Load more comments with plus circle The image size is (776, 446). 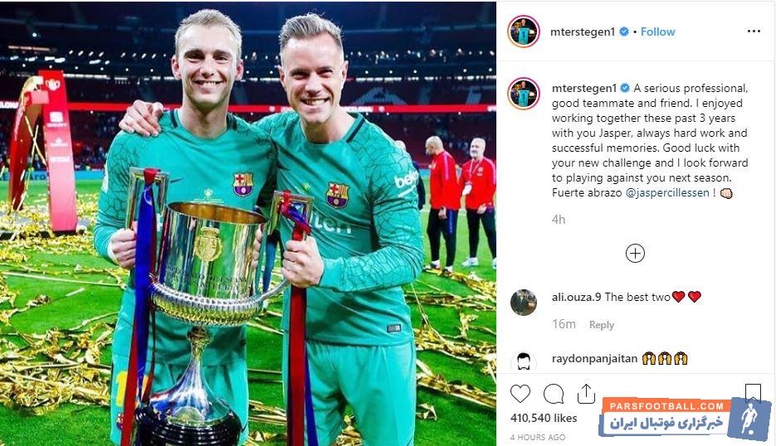(x=635, y=253)
